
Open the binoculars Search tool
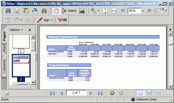click(x=44, y=11)
